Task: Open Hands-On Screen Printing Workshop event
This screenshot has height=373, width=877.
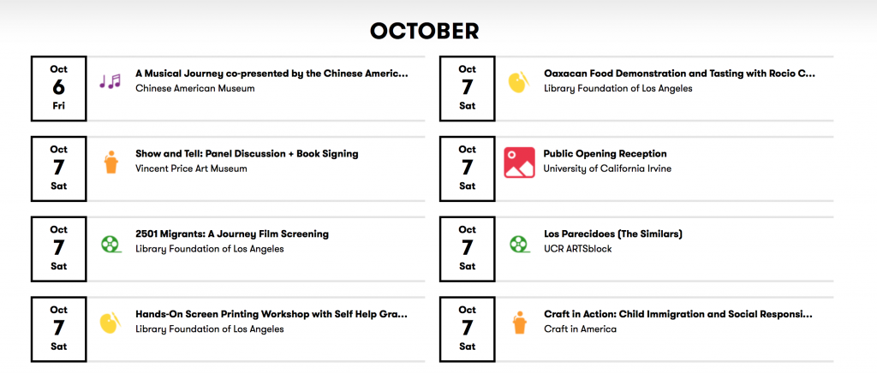Action: [271, 314]
